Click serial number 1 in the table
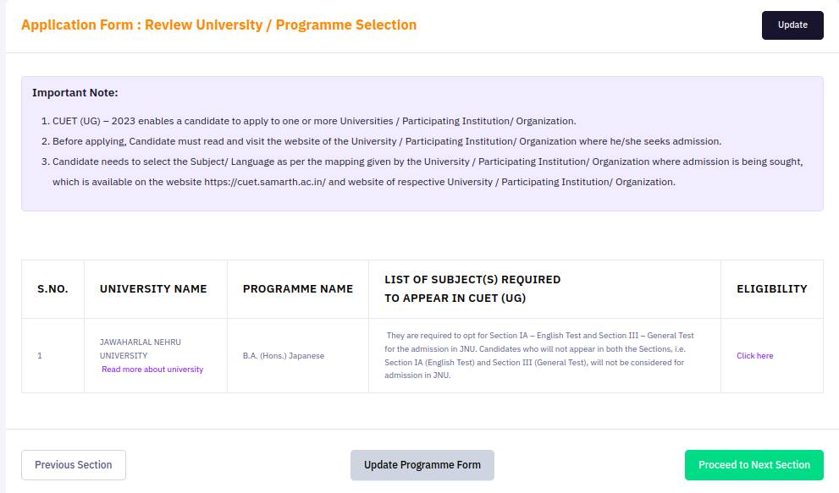The height and width of the screenshot is (493, 839). pyautogui.click(x=40, y=355)
